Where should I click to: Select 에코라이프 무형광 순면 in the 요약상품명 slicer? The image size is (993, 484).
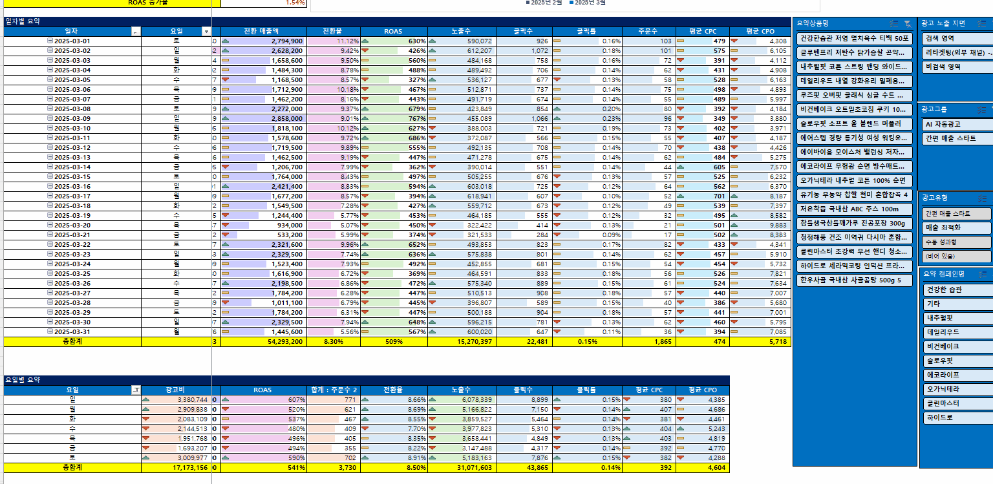pyautogui.click(x=854, y=166)
